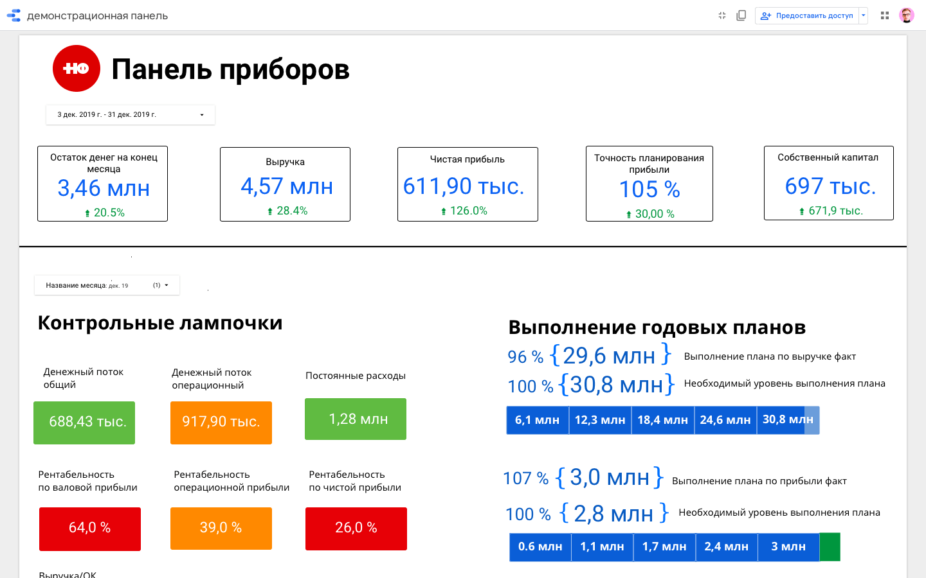The height and width of the screenshot is (578, 926).
Task: Open the date range picker dropdown
Action: (x=131, y=115)
